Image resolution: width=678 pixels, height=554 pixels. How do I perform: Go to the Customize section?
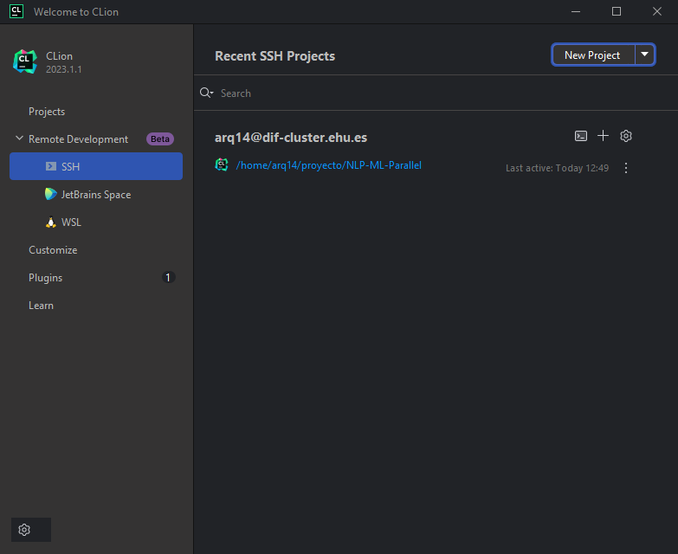(53, 250)
